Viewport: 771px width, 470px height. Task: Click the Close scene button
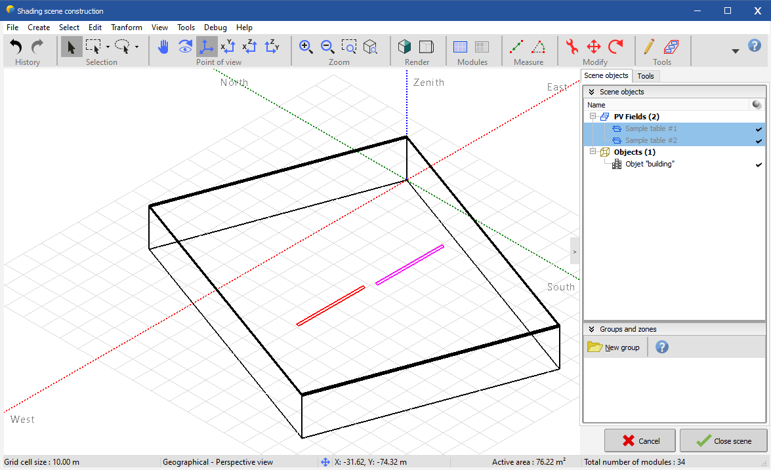723,441
